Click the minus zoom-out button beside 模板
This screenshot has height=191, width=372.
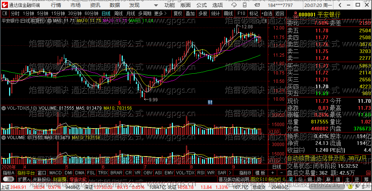(282, 173)
